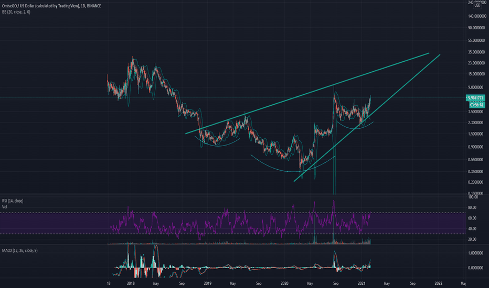Select the RSI (14, close) indicator label
489x288 pixels.
click(x=13, y=201)
